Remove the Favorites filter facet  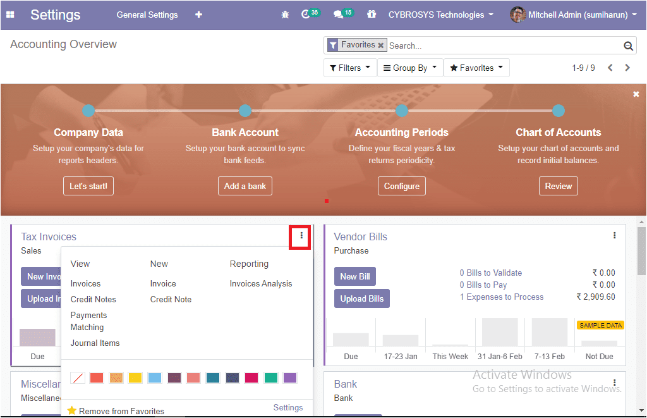click(x=380, y=45)
